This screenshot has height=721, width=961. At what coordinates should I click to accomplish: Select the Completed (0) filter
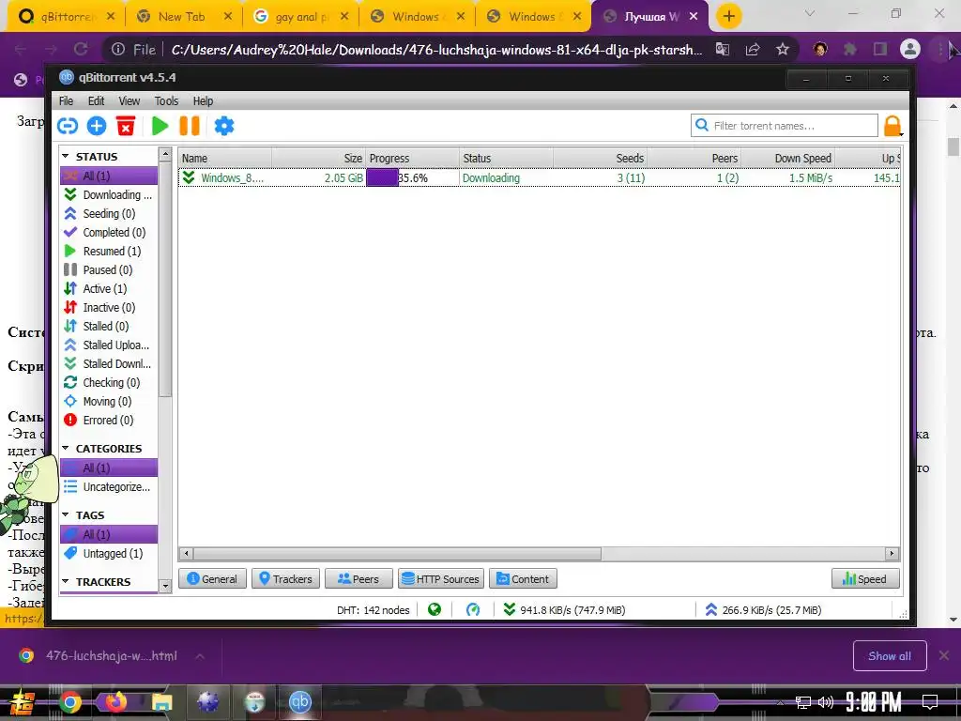pos(109,233)
